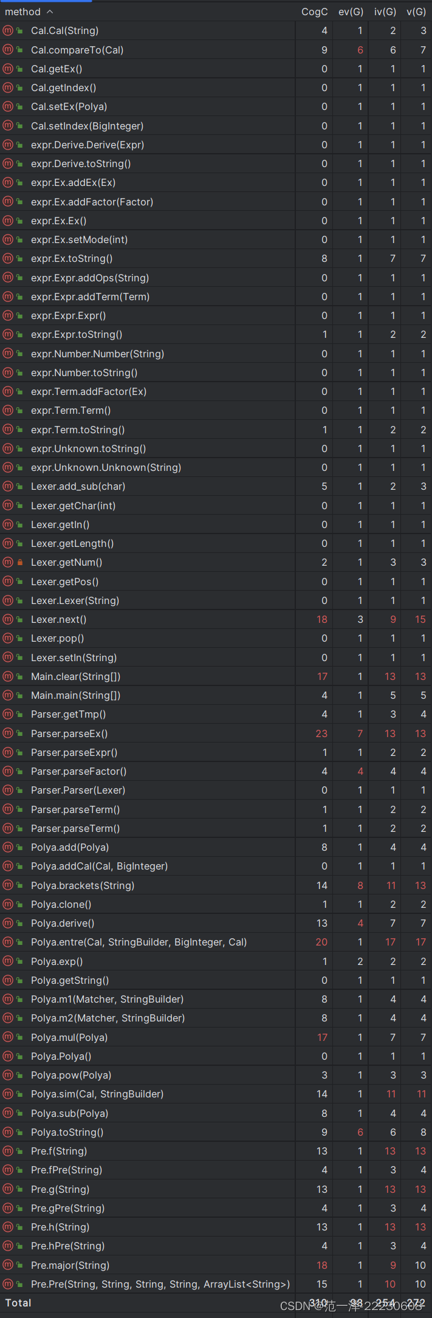Viewport: 432px width, 1318px height.
Task: Click the method icon beside Polya.brackets(String)
Action: [x=8, y=885]
